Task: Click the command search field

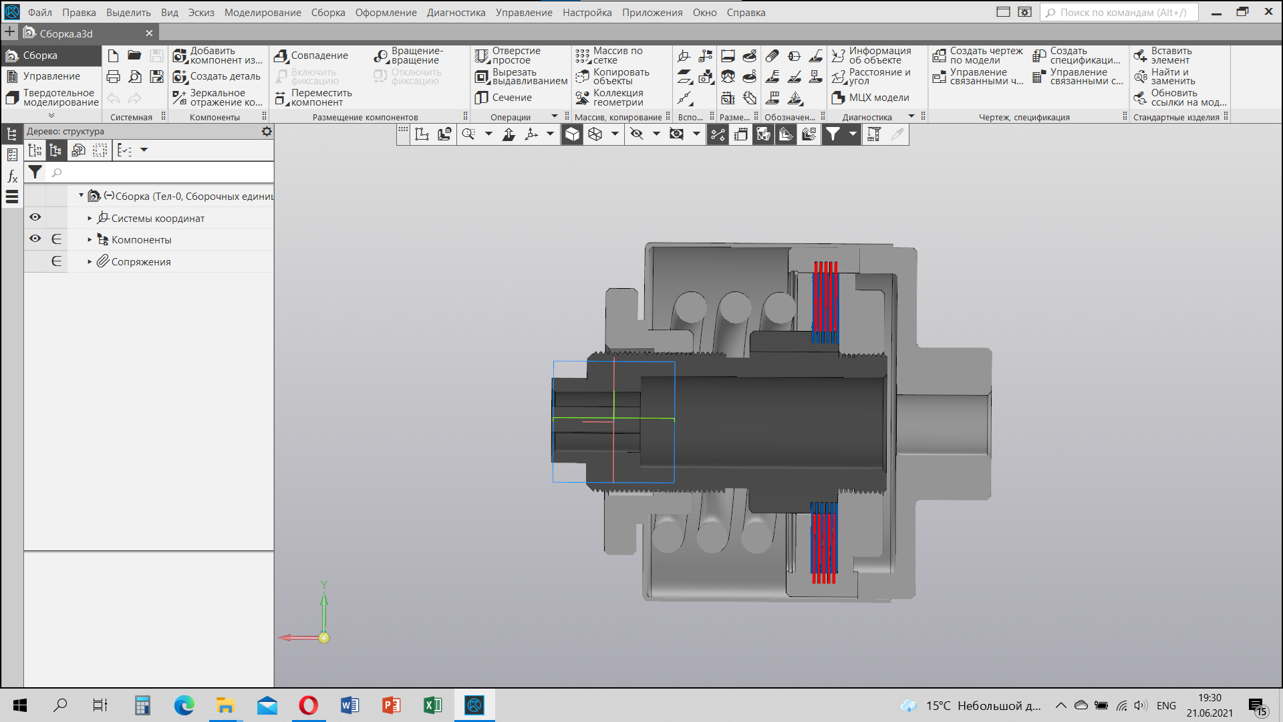Action: [1119, 12]
